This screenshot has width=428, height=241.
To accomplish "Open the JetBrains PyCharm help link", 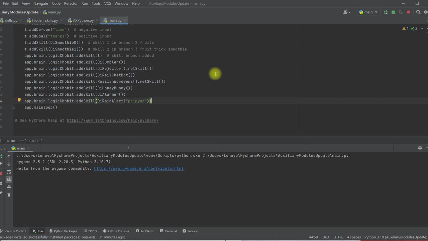I will tap(112, 120).
